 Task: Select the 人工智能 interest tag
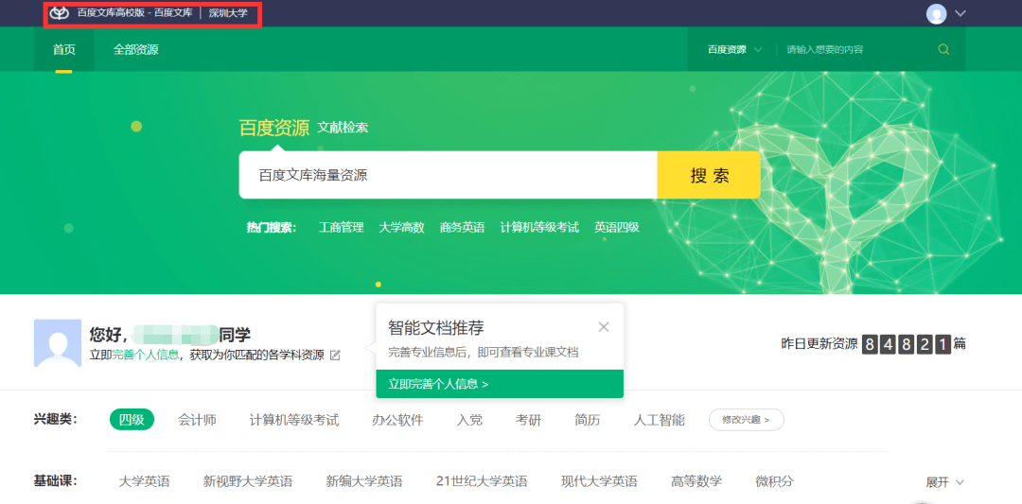tap(659, 420)
